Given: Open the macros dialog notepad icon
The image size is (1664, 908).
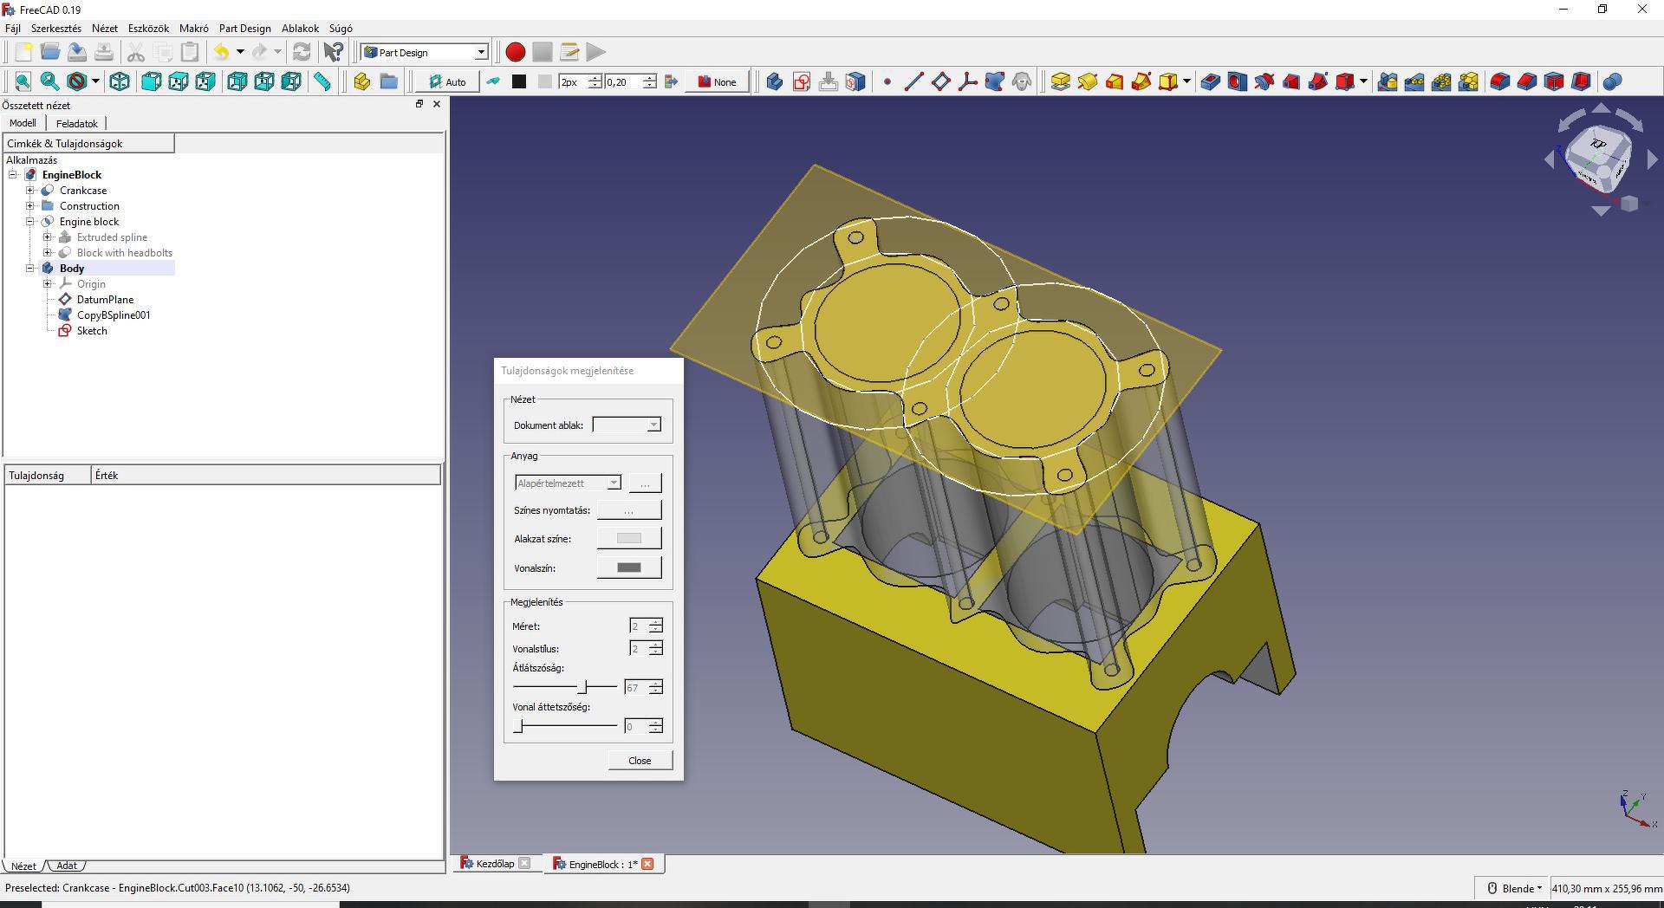Looking at the screenshot, I should [569, 52].
